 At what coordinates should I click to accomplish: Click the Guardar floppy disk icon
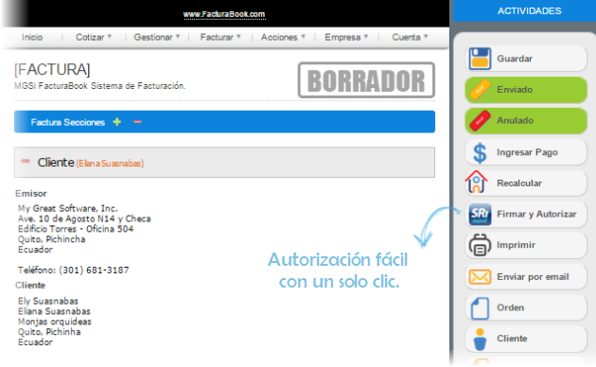(x=480, y=59)
